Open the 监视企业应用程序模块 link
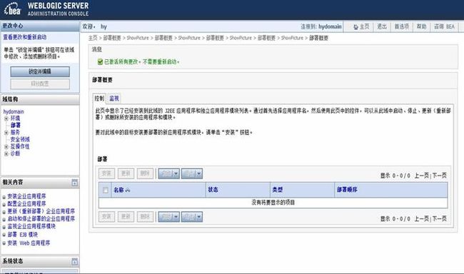The height and width of the screenshot is (274, 464). [31, 226]
